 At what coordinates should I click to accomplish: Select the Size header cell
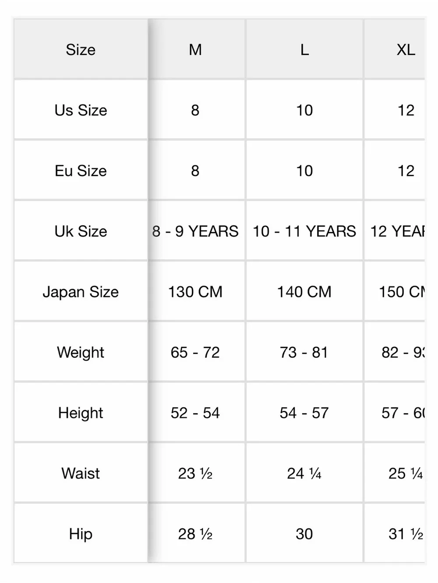81,49
